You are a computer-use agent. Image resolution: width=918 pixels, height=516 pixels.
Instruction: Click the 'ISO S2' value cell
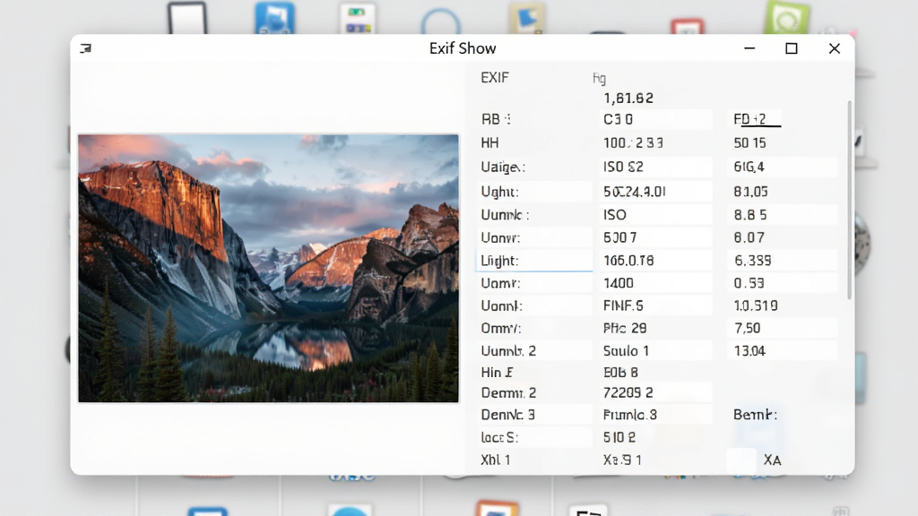click(x=655, y=168)
